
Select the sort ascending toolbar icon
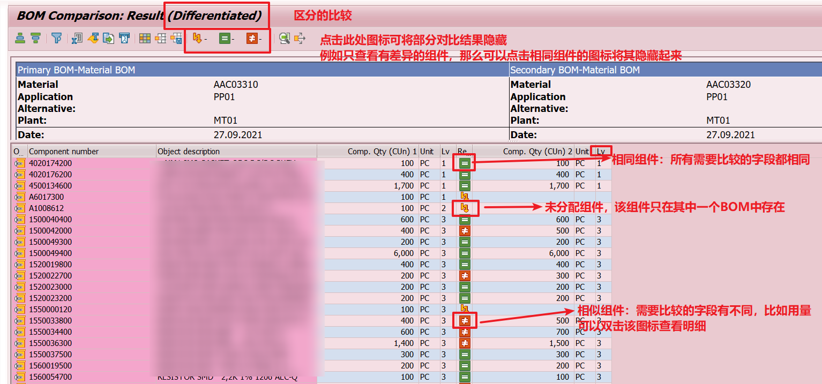click(20, 39)
